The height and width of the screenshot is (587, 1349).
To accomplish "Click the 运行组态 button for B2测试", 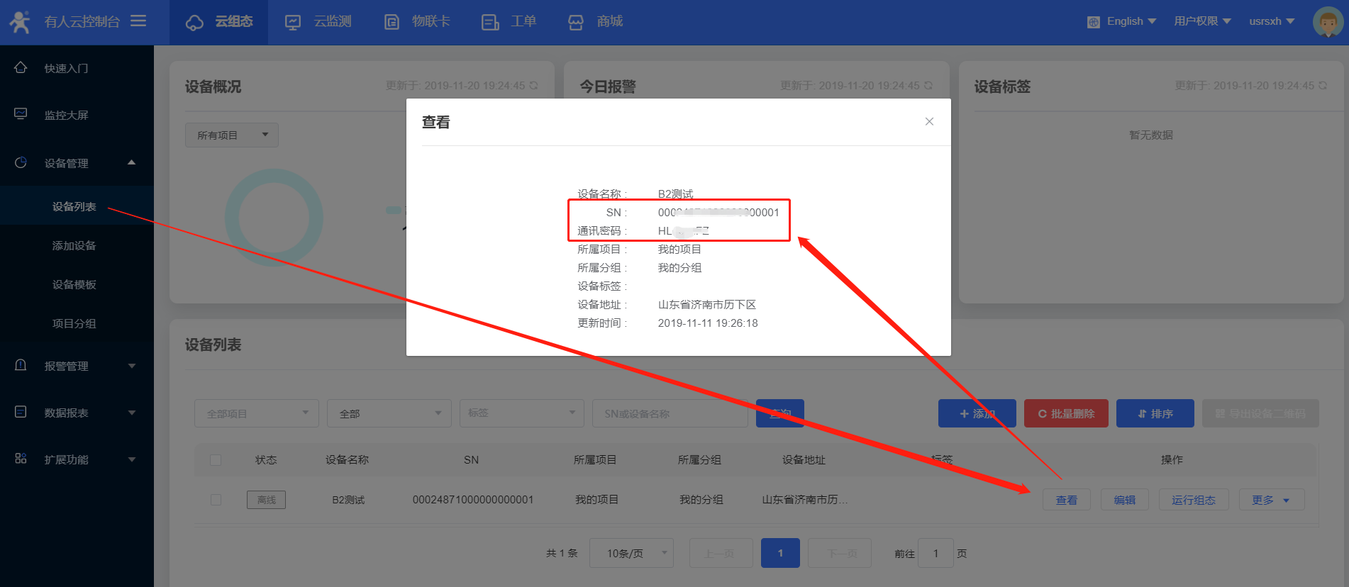I will click(1193, 500).
